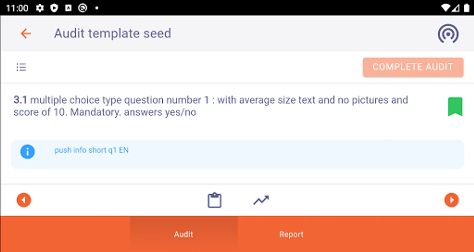The width and height of the screenshot is (474, 252).
Task: Tap the Audit template seed title
Action: point(113,34)
